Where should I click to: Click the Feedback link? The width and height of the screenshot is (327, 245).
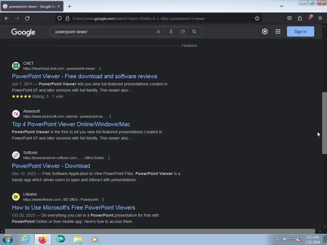189,46
